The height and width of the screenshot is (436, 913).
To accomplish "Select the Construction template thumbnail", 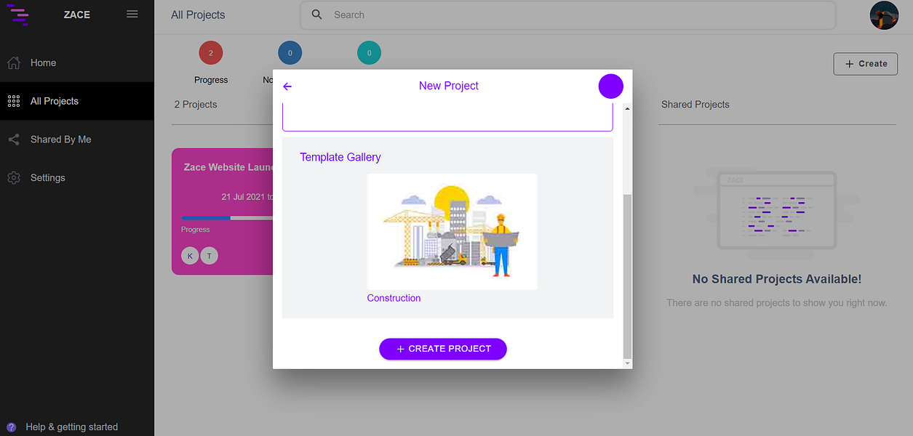I will tap(452, 231).
